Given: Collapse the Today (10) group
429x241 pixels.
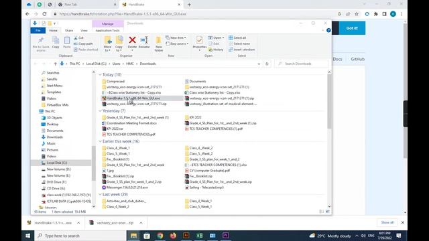Looking at the screenshot, I should [100, 74].
